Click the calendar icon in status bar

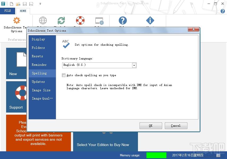click(218, 155)
